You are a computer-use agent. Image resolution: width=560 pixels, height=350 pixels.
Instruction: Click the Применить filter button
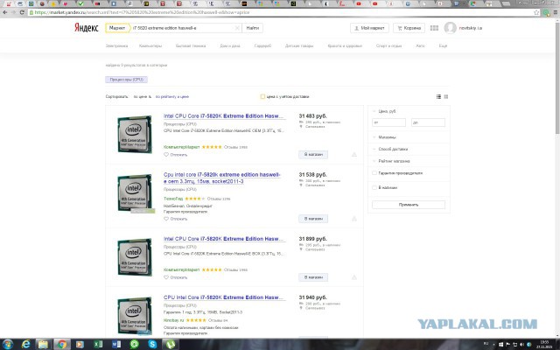(x=409, y=205)
